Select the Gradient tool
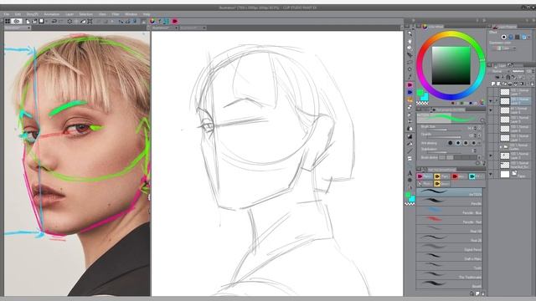This screenshot has height=301, width=536. (410, 136)
